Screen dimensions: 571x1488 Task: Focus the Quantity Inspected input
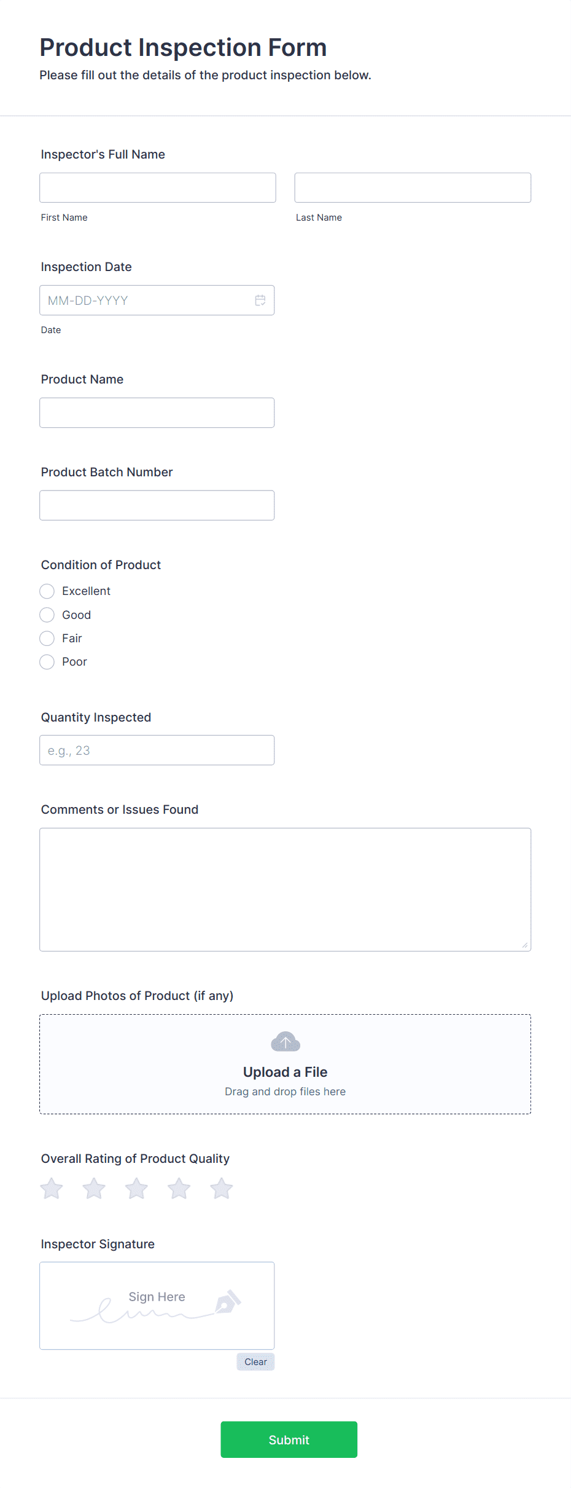(x=157, y=750)
